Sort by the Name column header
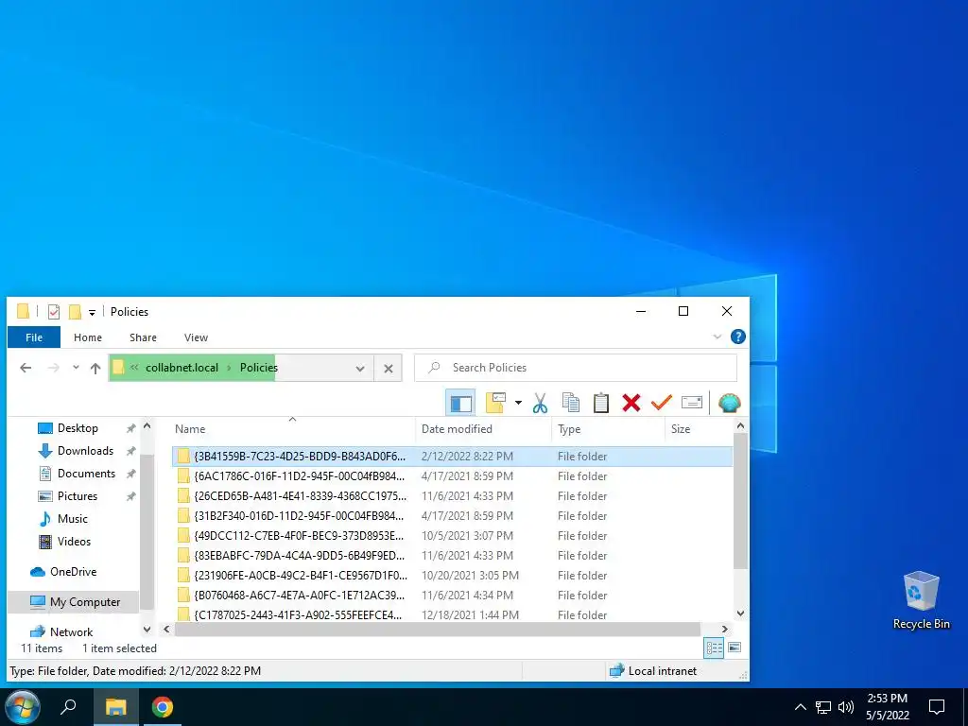Image resolution: width=968 pixels, height=726 pixels. [292, 429]
